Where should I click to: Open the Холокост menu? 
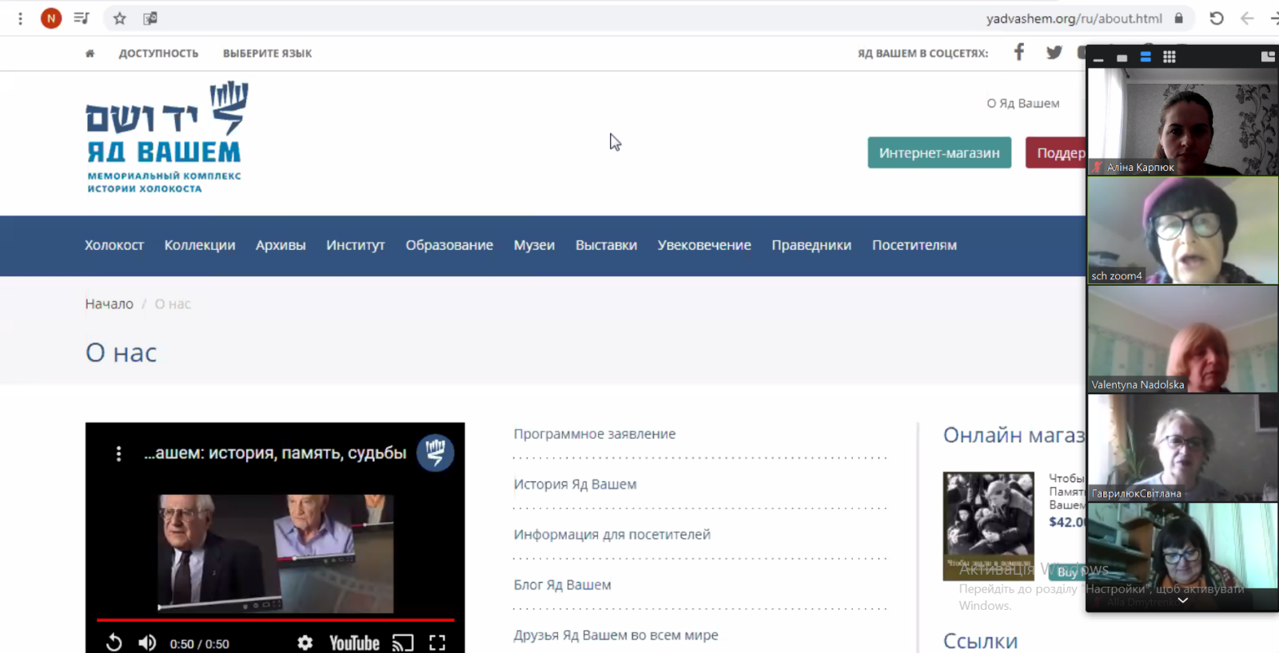coord(114,245)
